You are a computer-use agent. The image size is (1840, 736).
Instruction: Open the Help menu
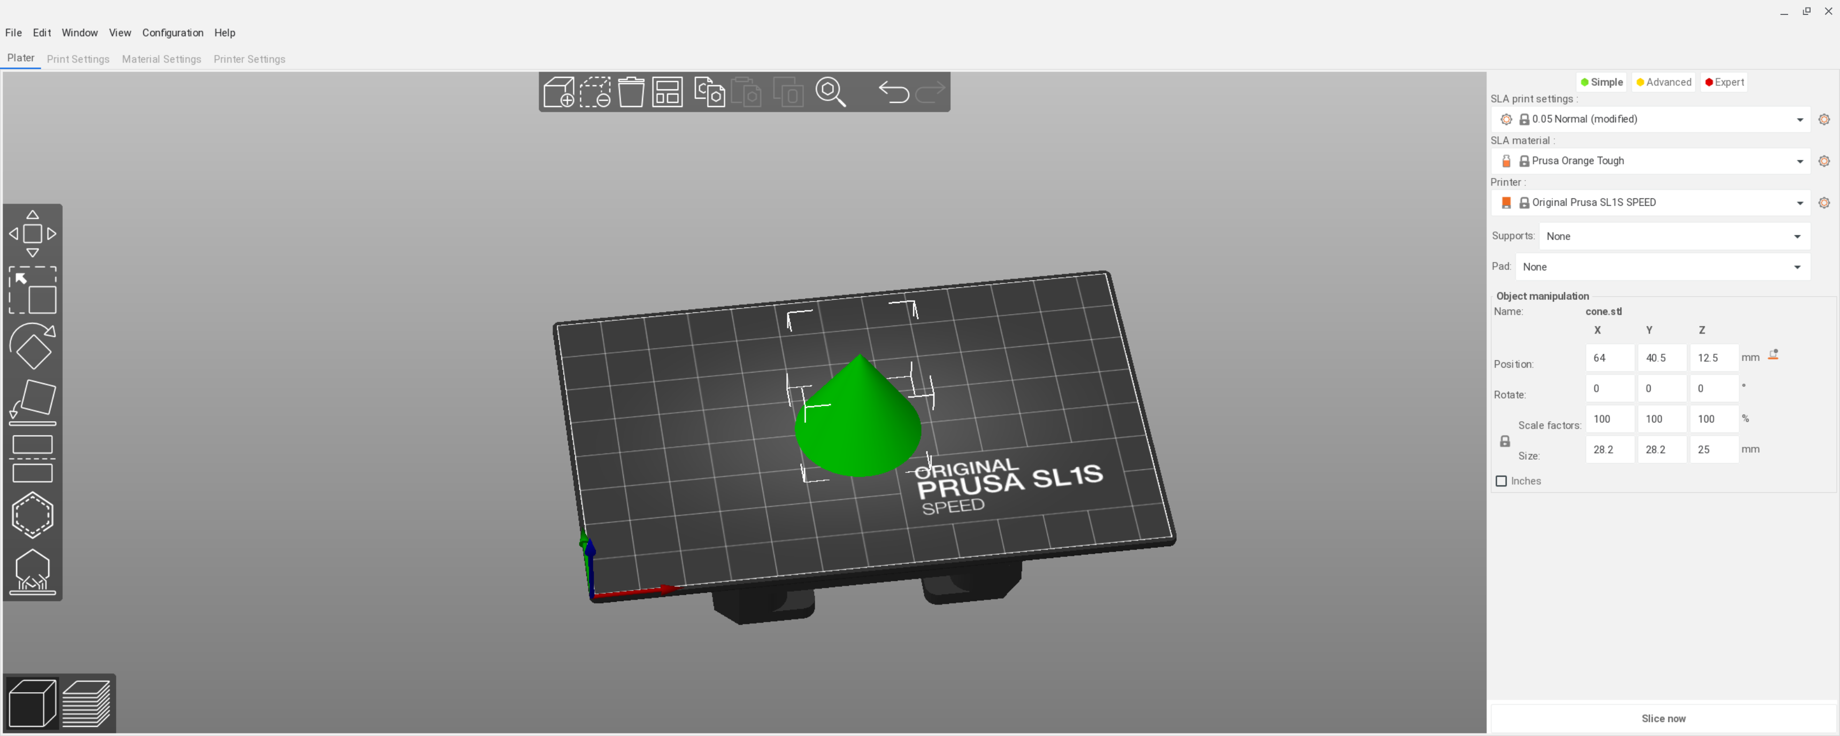point(225,33)
